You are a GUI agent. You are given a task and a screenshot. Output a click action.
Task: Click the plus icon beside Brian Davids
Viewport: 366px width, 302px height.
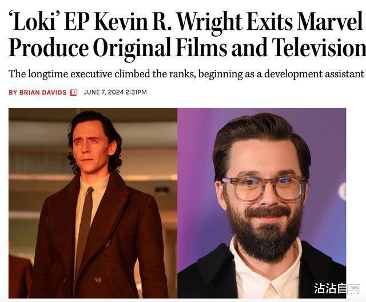74,92
